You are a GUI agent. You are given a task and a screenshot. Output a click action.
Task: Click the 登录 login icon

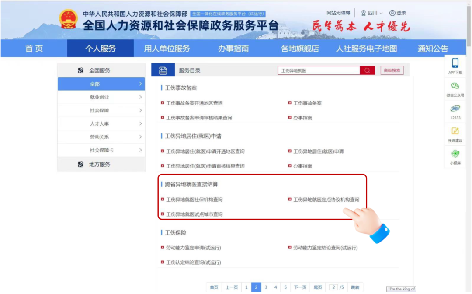[399, 13]
